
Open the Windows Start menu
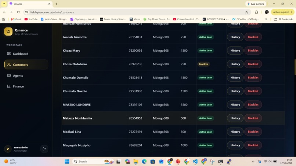pos(67,162)
